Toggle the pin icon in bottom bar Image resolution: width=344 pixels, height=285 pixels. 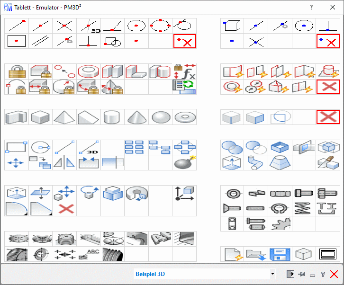tap(301, 274)
